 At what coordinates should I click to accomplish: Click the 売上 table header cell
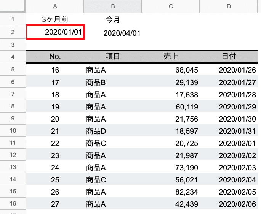[x=171, y=57]
